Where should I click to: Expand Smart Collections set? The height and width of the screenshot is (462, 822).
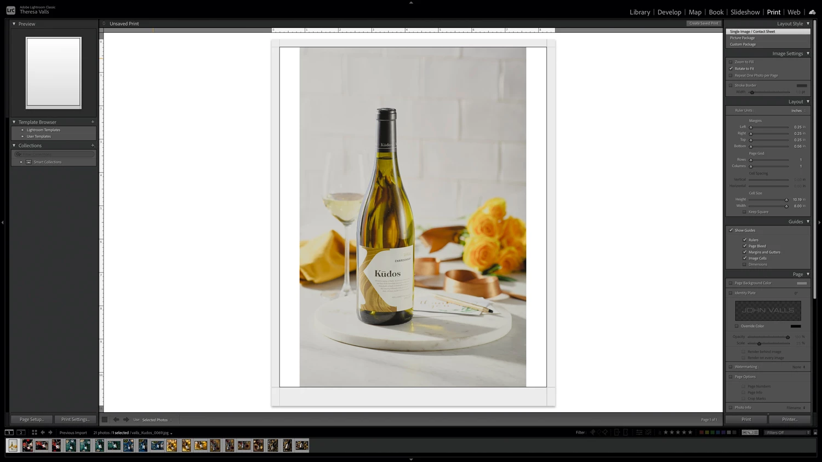(21, 162)
